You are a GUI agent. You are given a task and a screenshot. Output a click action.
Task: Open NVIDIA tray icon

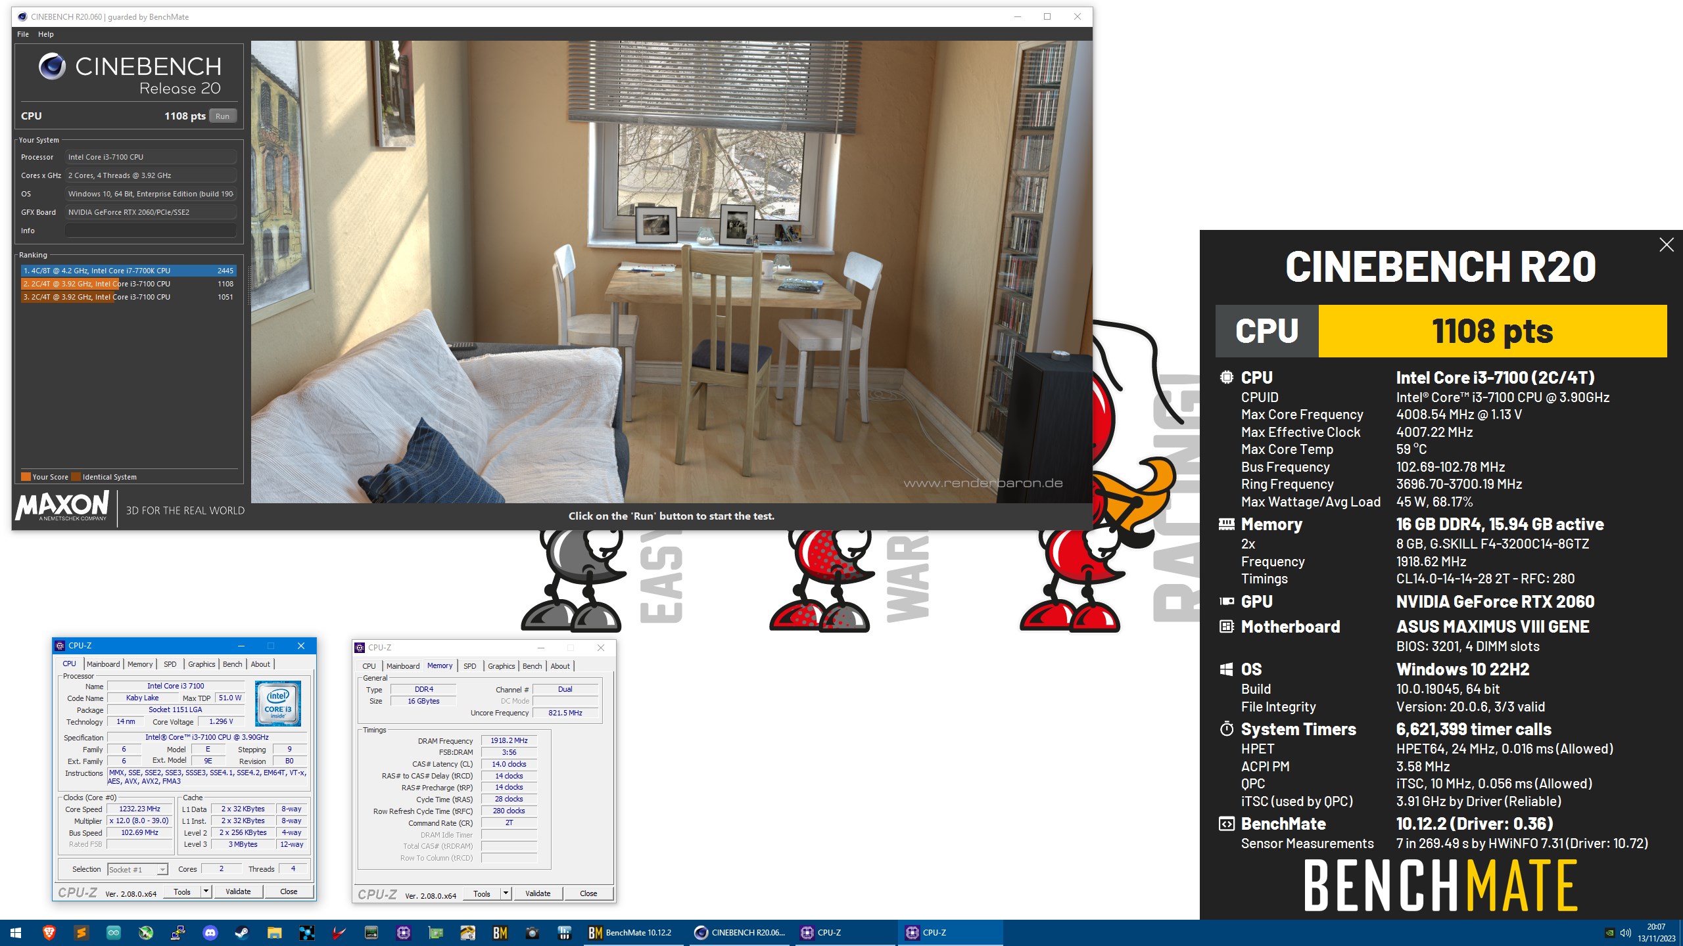pyautogui.click(x=1609, y=933)
